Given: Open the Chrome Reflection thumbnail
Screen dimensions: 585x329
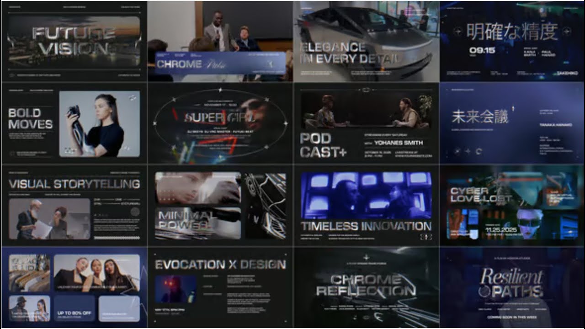Looking at the screenshot, I should 366,287.
